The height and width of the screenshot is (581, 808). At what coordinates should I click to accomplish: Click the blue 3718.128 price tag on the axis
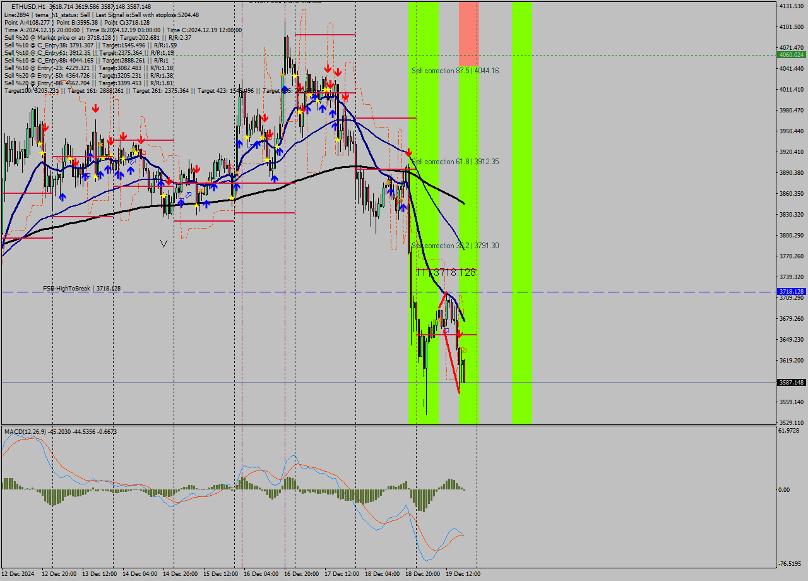pos(791,292)
